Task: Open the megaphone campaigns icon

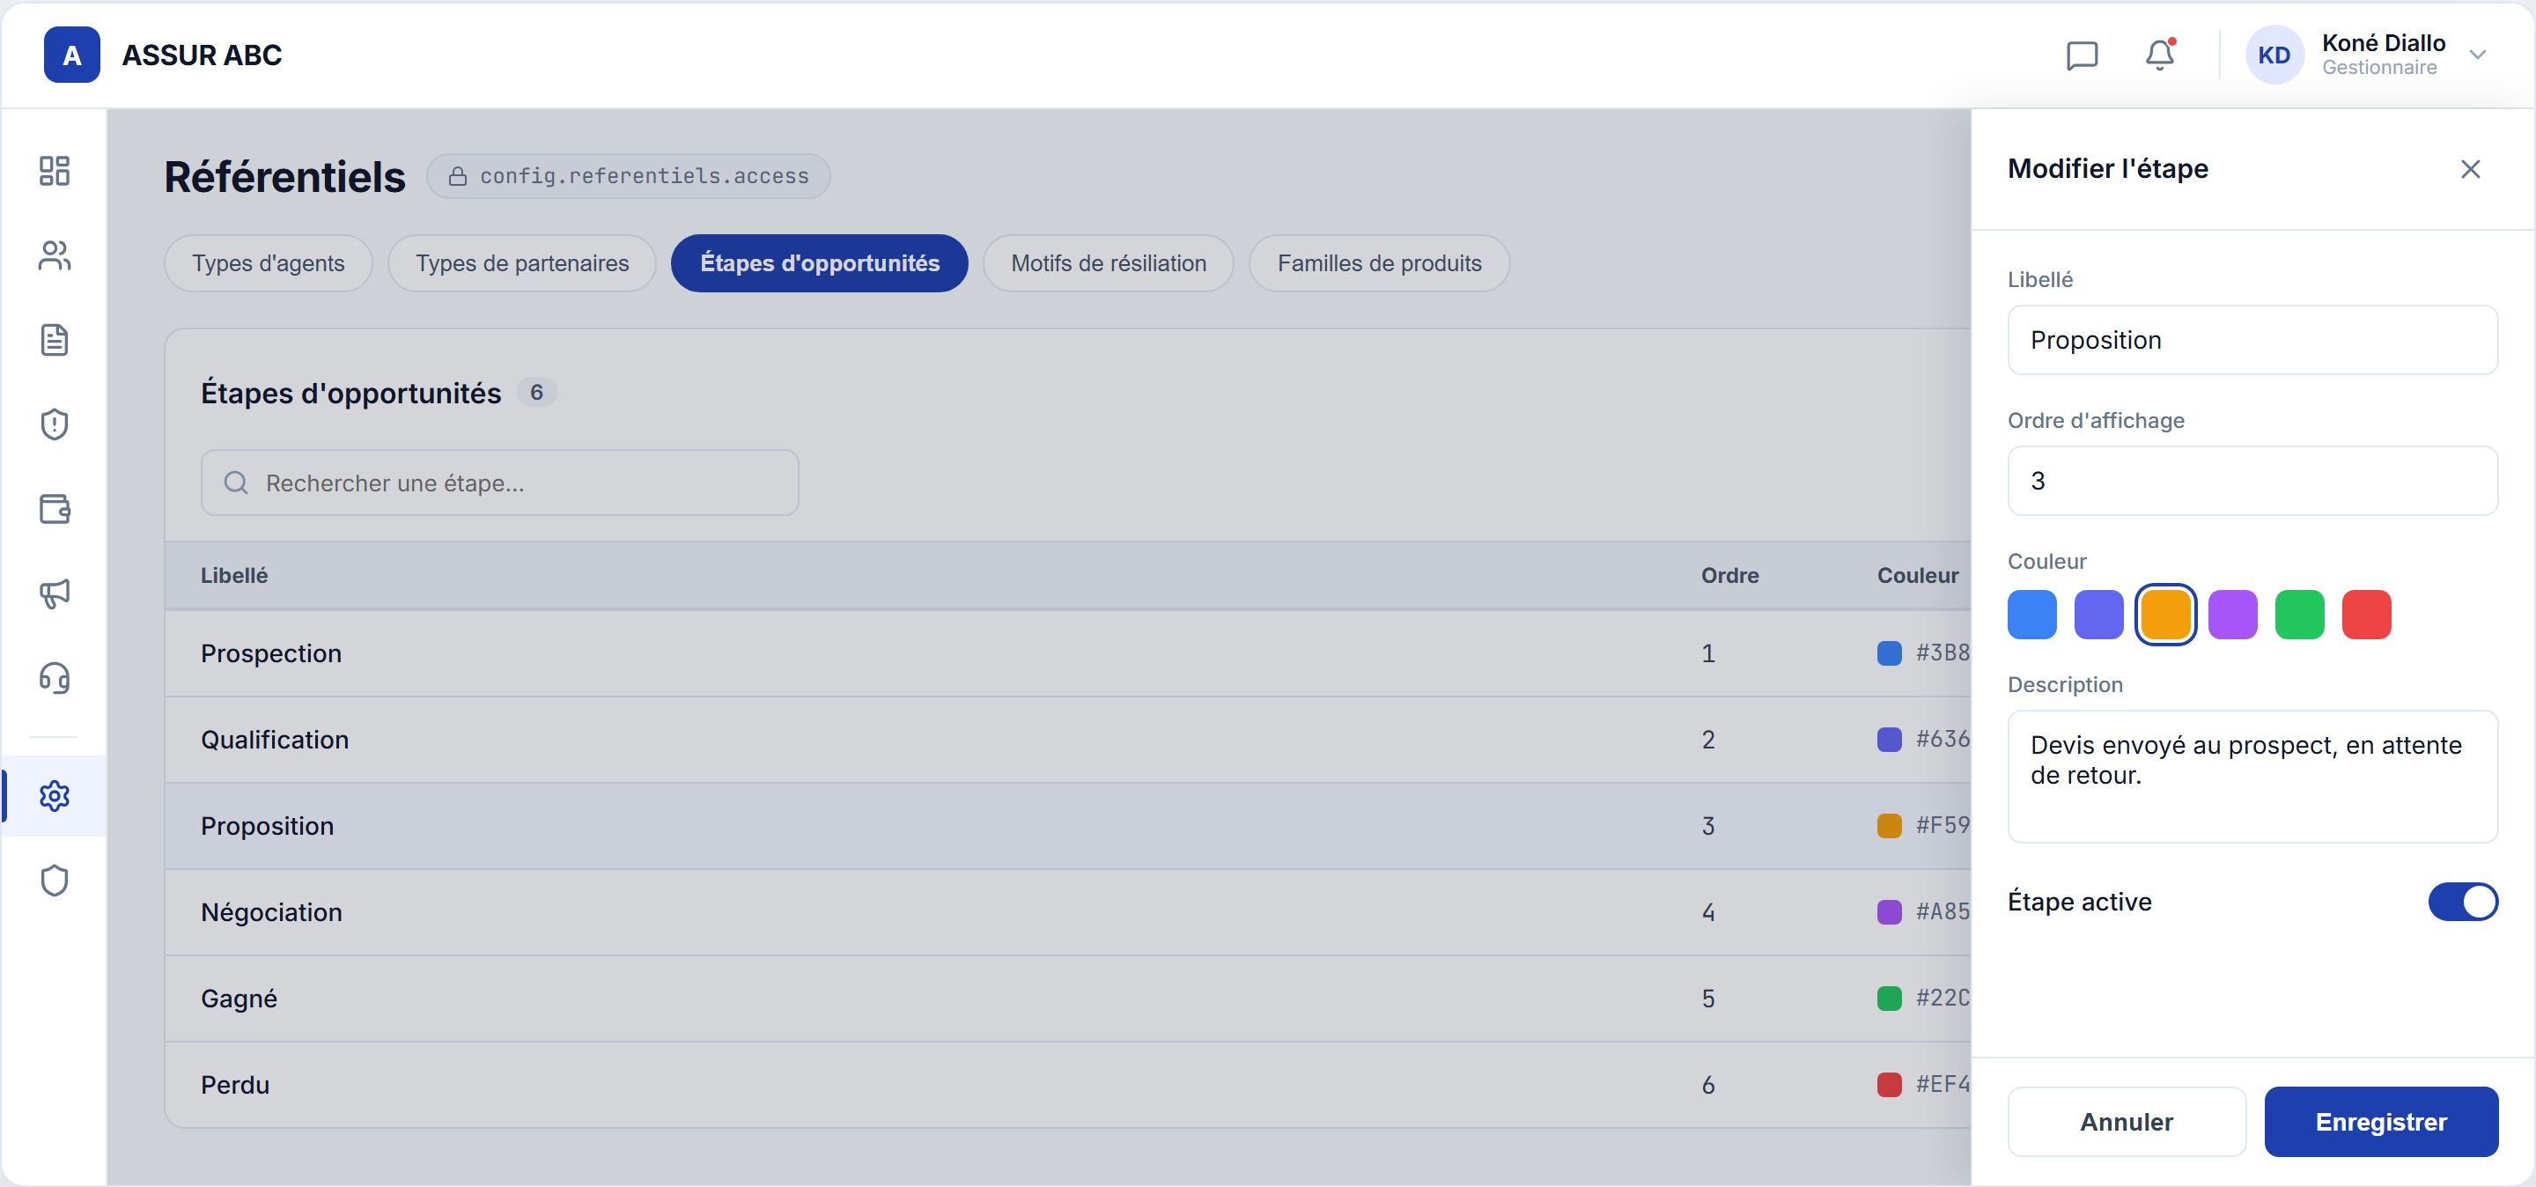Action: coord(54,593)
